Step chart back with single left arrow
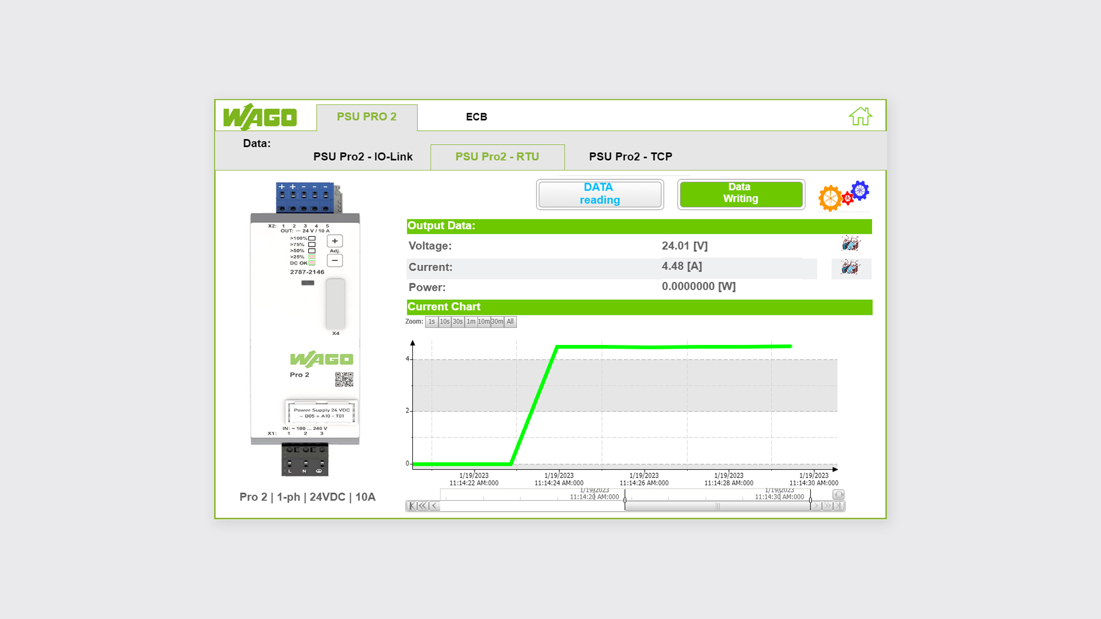 point(434,506)
